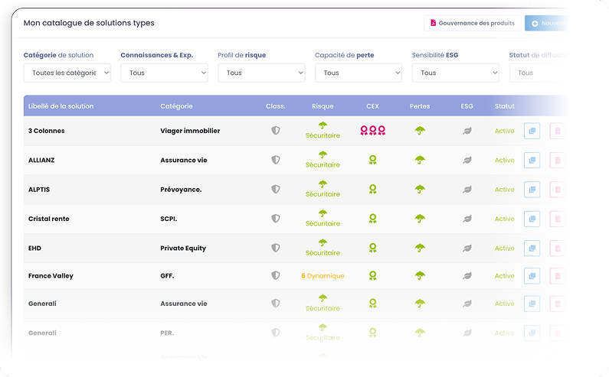Open the Profil de risque dropdown

coord(261,73)
